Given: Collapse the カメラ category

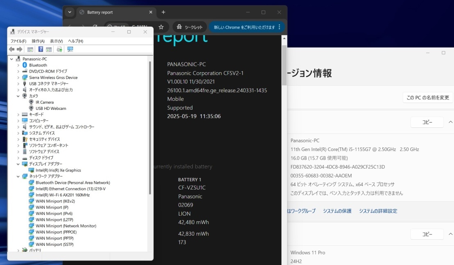Looking at the screenshot, I should [18, 96].
